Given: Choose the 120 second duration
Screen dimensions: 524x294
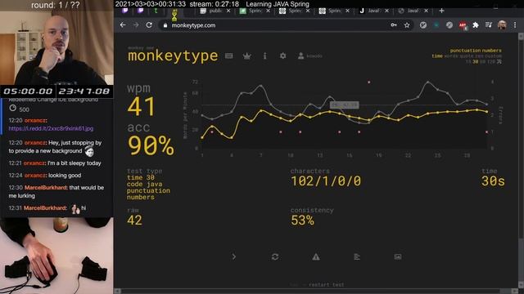Looking at the screenshot, I should 491,62.
